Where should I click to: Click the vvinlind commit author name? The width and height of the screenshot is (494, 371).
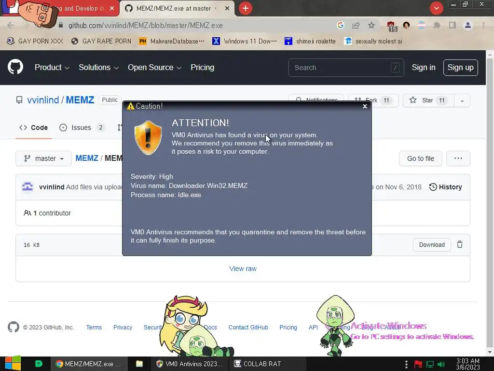click(52, 187)
